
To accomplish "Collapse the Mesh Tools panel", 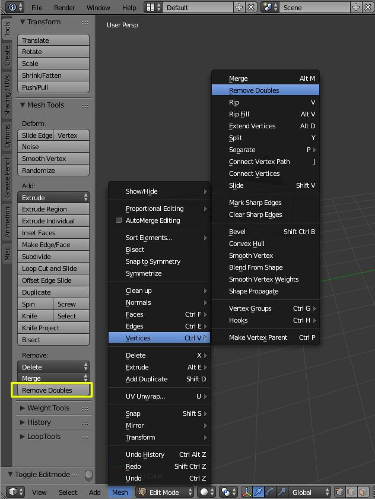I will click(22, 105).
